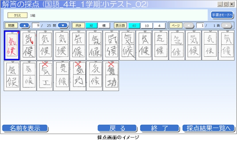Select the first answer thumbnail with red writing
Image resolution: width=237 pixels, height=141 pixels.
coord(12,45)
